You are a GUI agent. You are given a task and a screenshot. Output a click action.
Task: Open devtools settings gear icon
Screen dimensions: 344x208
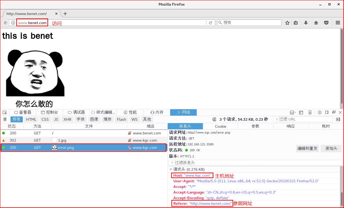[320, 112]
